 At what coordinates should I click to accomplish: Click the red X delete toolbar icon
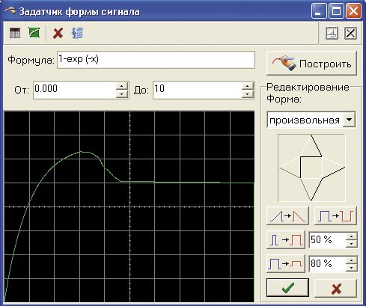pyautogui.click(x=58, y=33)
